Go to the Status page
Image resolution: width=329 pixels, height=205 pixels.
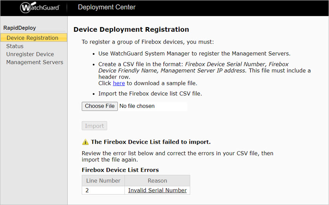15,46
